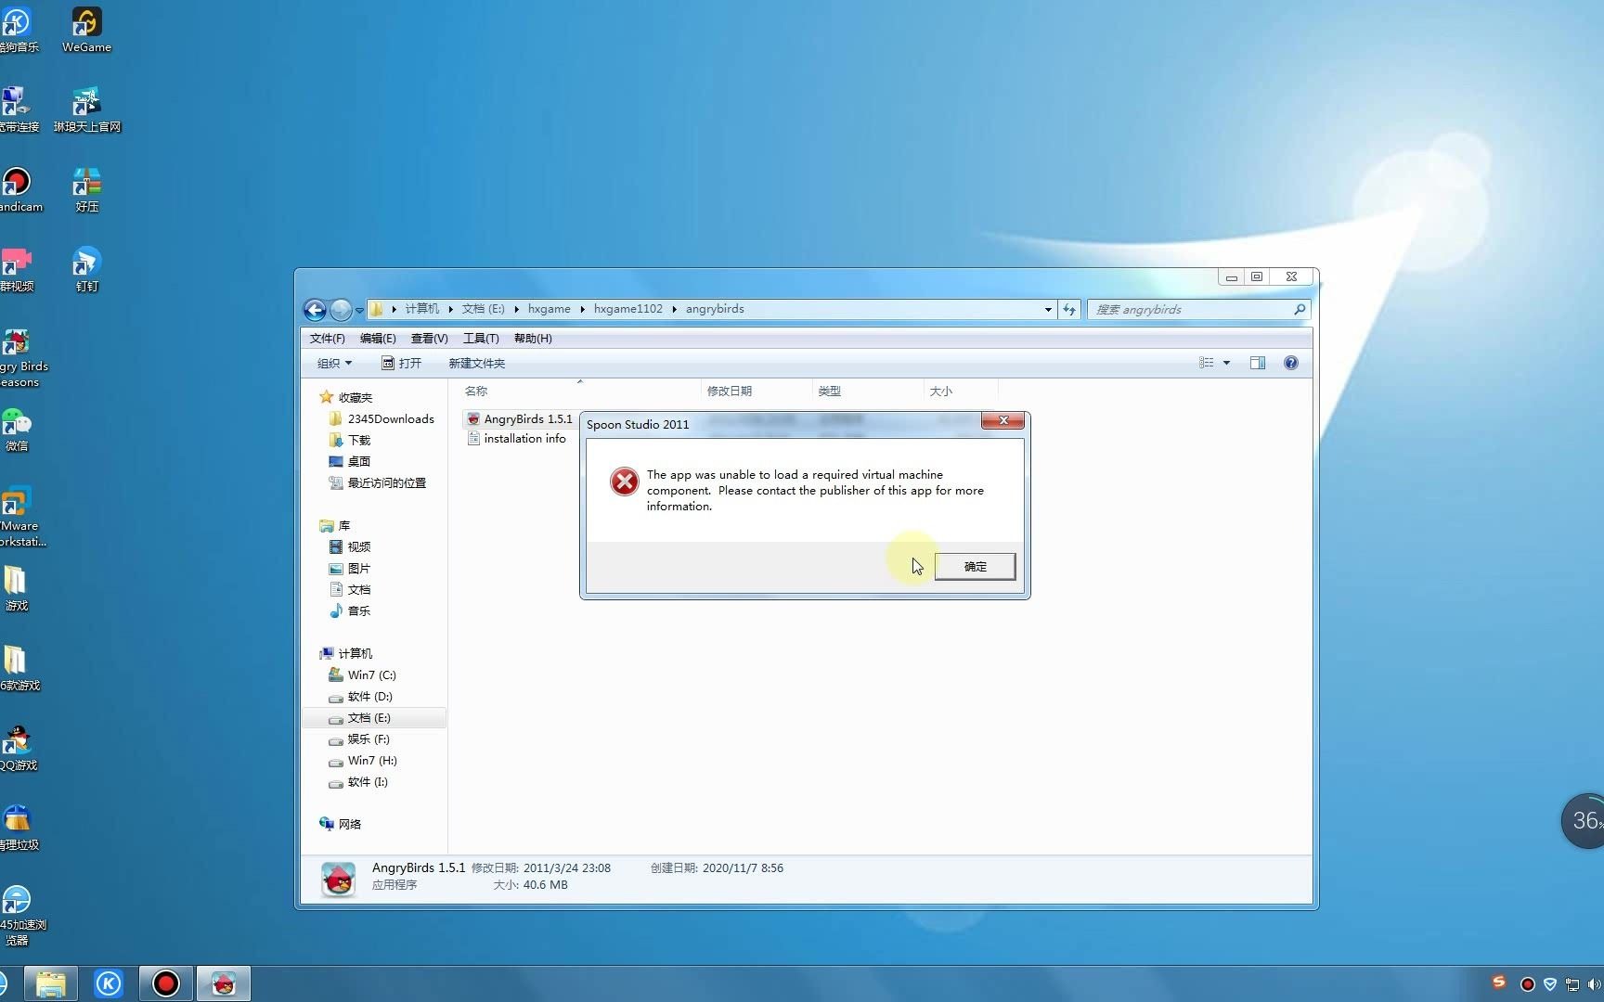Select 库 in navigation pane
Viewport: 1604px width, 1002px height.
point(334,525)
